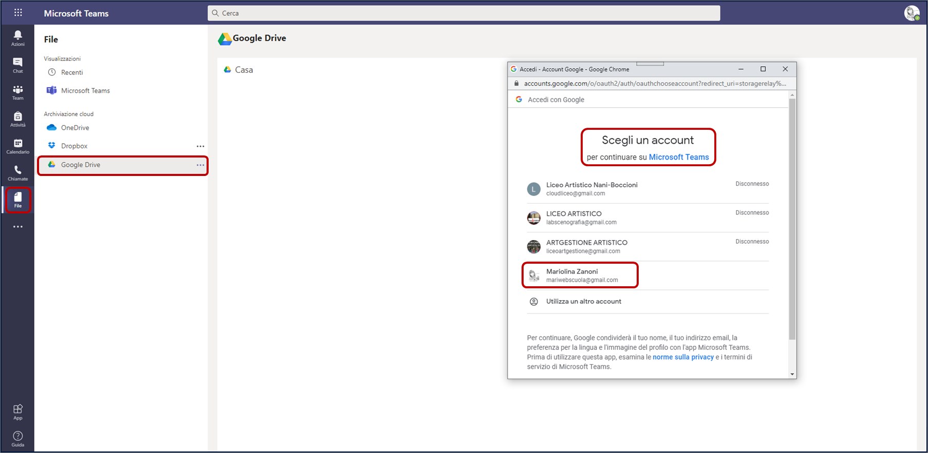The height and width of the screenshot is (453, 928).
Task: Click the popup's vertical scrollbar thumb
Action: pyautogui.click(x=792, y=219)
